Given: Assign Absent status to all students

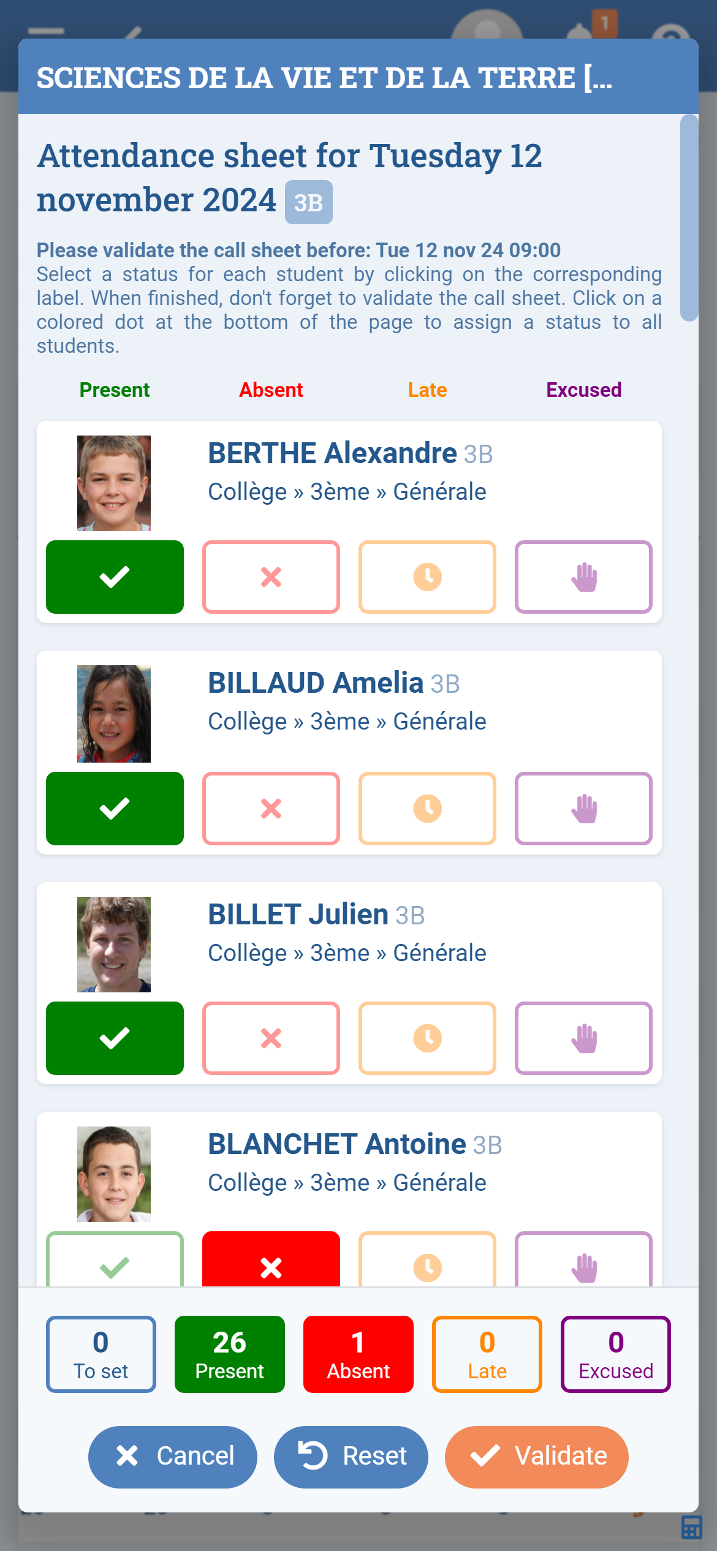Looking at the screenshot, I should coord(358,1354).
